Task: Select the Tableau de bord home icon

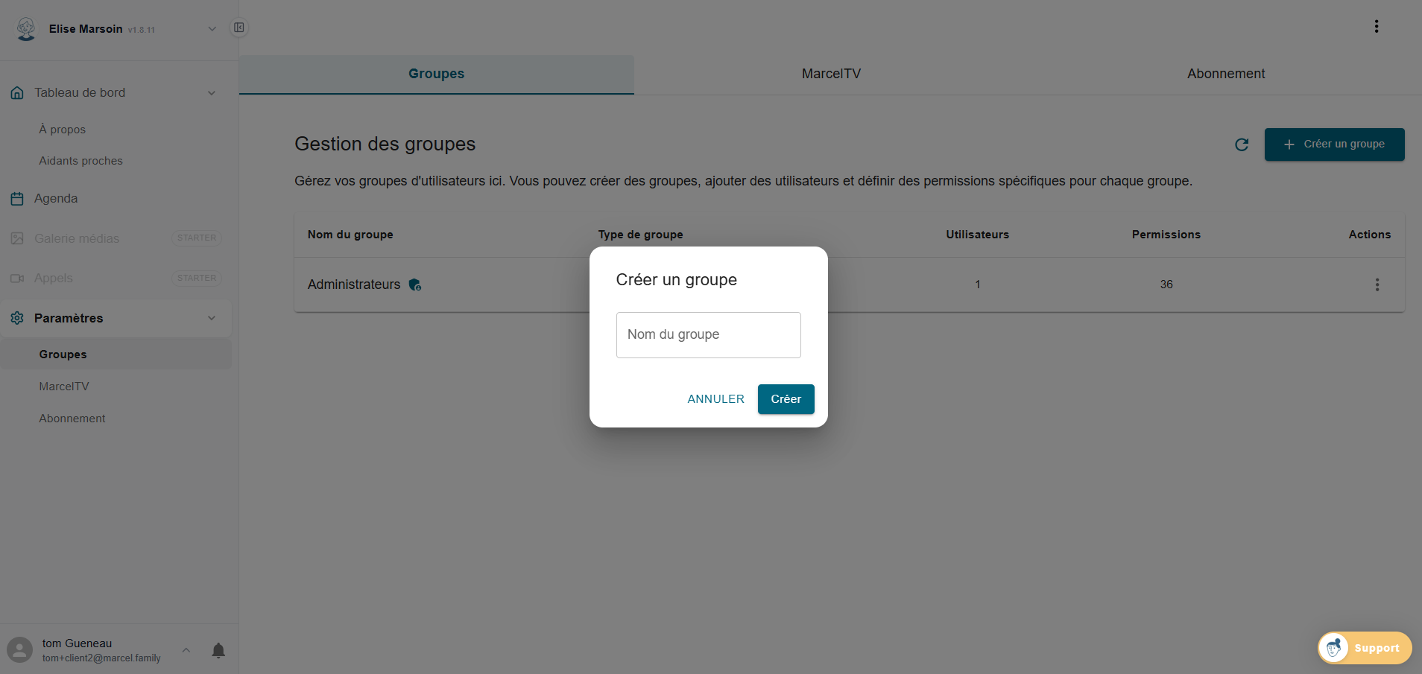Action: coord(17,92)
